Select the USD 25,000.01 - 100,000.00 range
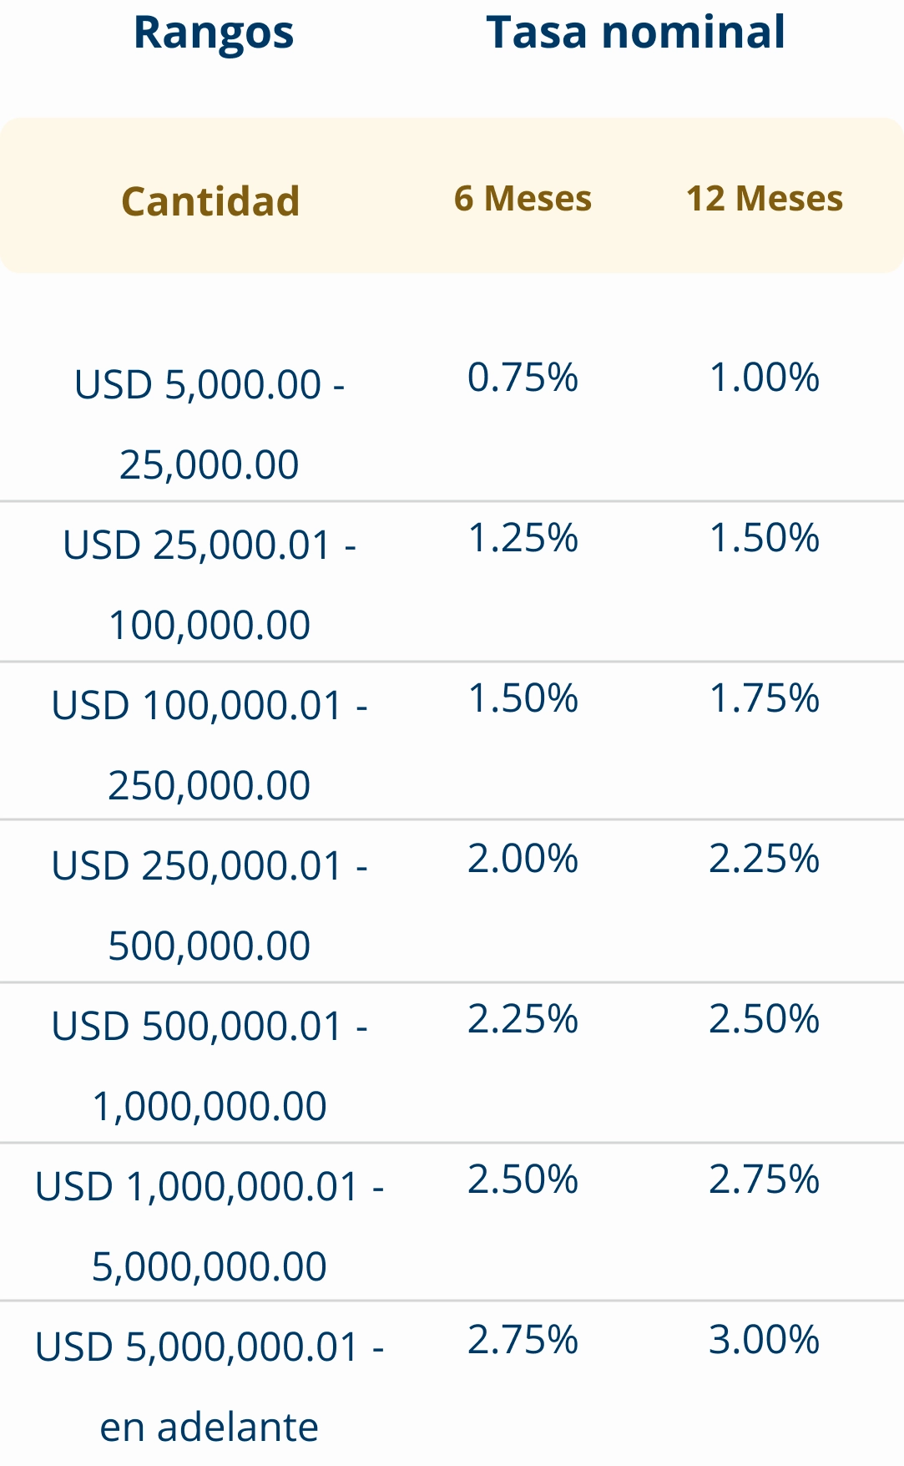Screen dimensions: 904x1466 (210, 584)
